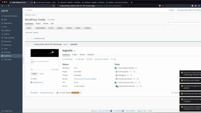Open settings icon for Password protection
The image size is (201, 113).
(138, 79)
